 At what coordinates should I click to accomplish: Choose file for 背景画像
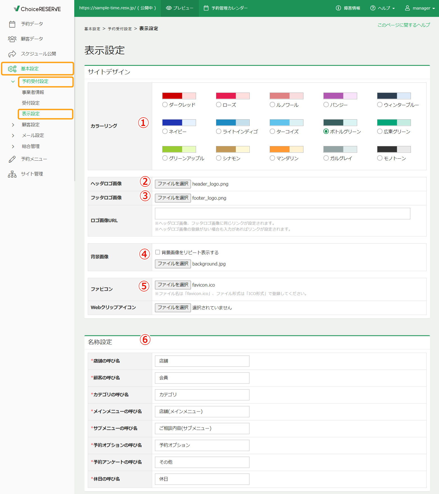[x=173, y=264]
